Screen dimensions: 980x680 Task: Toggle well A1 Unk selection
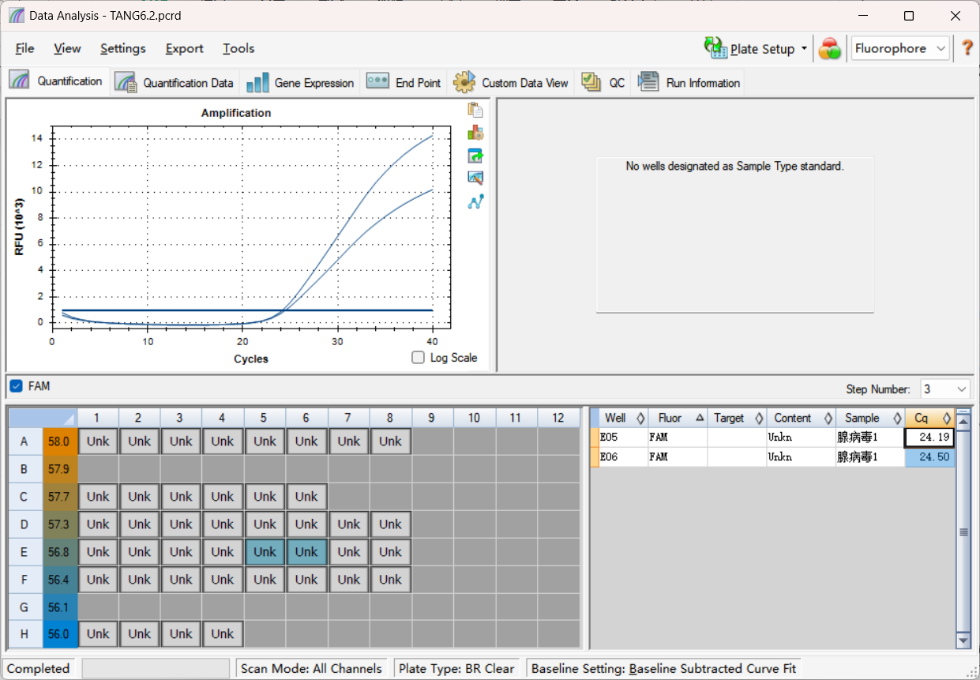click(x=98, y=441)
